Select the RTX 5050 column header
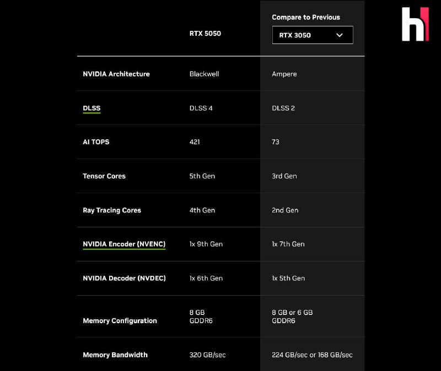The height and width of the screenshot is (371, 441). [x=205, y=34]
